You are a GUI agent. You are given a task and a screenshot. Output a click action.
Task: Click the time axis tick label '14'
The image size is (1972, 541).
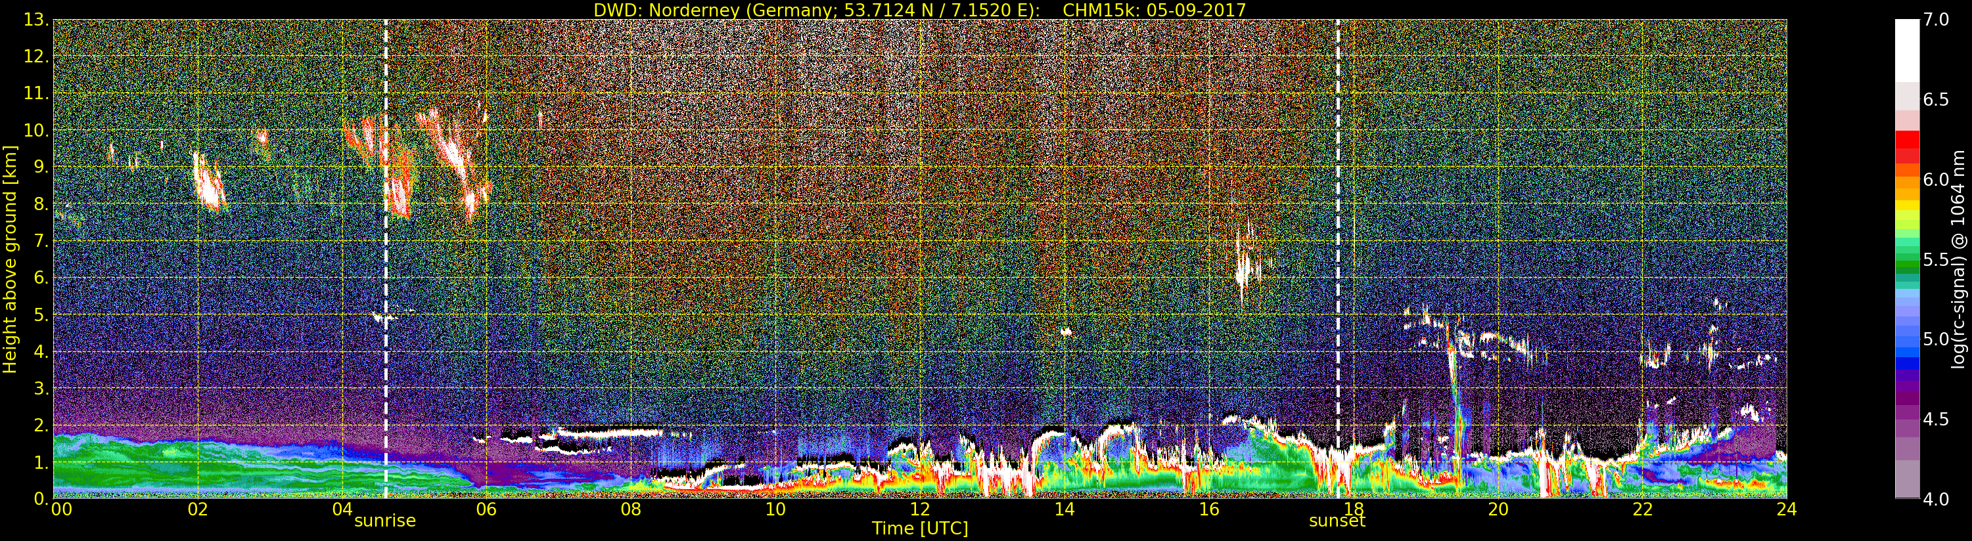[1064, 509]
